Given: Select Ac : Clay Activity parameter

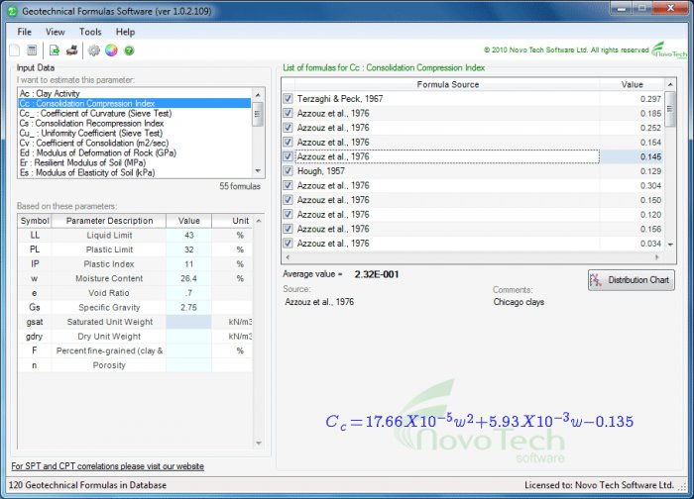Looking at the screenshot, I should pyautogui.click(x=135, y=93).
